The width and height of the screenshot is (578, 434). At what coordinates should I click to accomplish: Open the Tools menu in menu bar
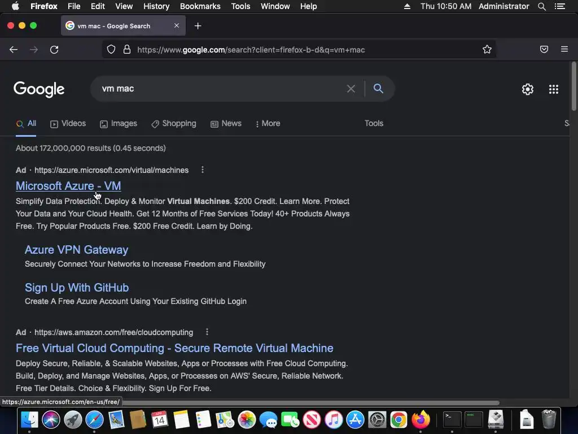[x=240, y=6]
